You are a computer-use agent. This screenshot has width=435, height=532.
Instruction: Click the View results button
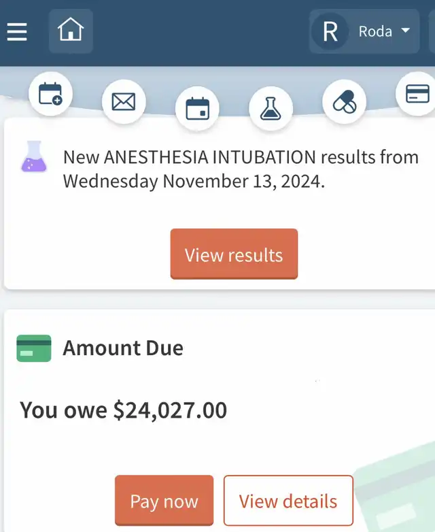pyautogui.click(x=234, y=254)
